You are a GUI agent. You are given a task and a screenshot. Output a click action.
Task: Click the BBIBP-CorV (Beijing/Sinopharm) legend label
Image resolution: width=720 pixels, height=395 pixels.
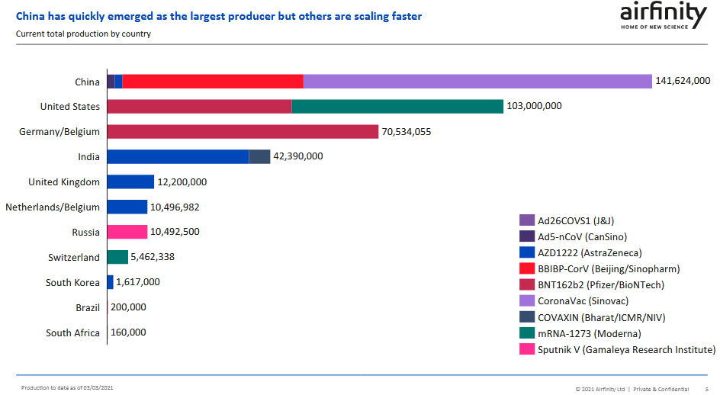point(609,268)
